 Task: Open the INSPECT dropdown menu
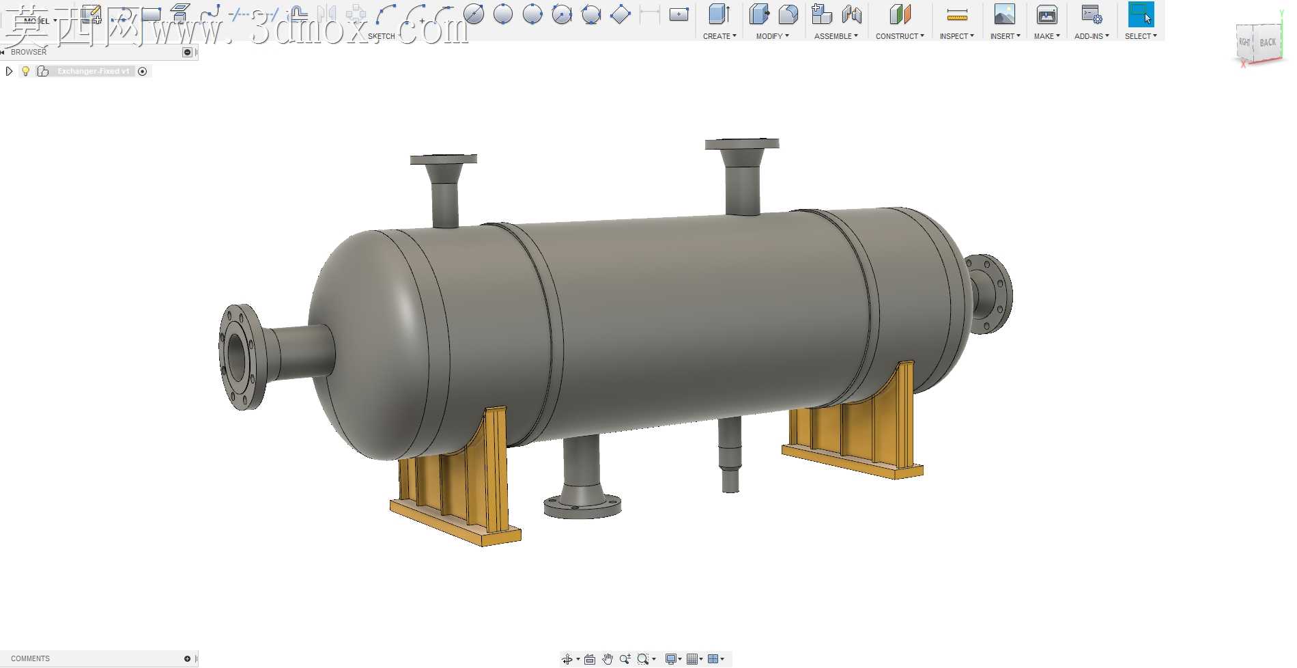pyautogui.click(x=956, y=36)
